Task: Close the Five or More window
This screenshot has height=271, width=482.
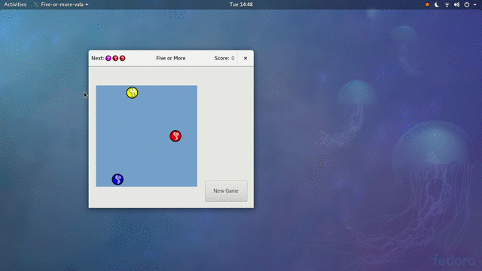Action: pos(246,58)
